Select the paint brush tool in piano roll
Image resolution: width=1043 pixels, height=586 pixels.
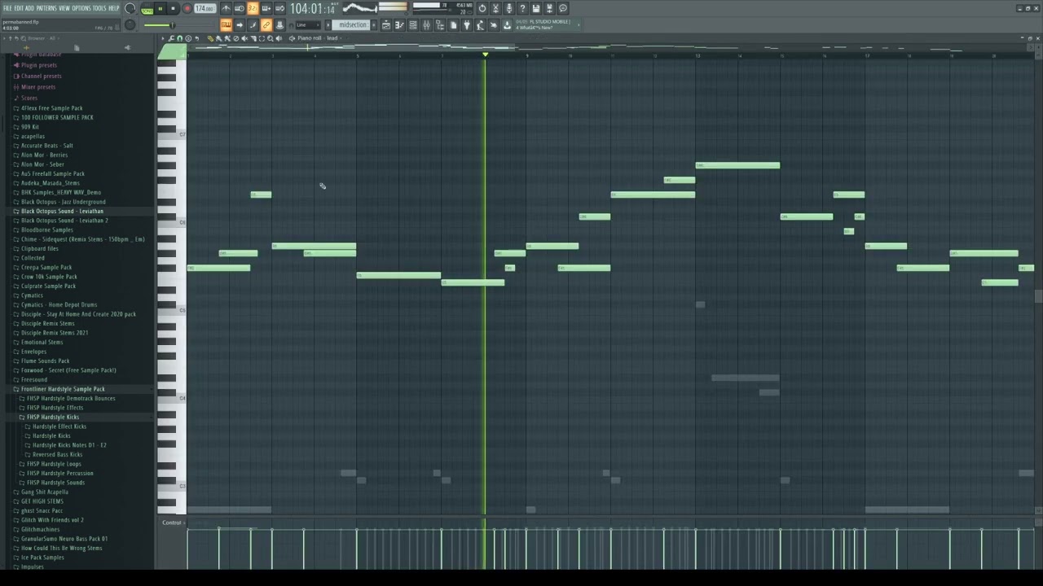click(218, 38)
